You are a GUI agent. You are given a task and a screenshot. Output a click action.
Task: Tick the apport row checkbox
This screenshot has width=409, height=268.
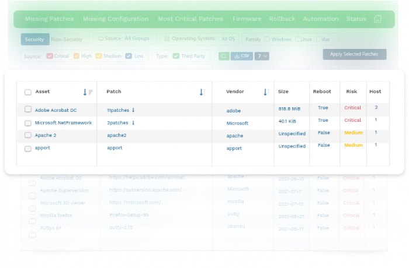[x=28, y=149]
